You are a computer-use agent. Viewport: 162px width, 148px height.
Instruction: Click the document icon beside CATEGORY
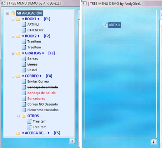pyautogui.click(x=24, y=30)
